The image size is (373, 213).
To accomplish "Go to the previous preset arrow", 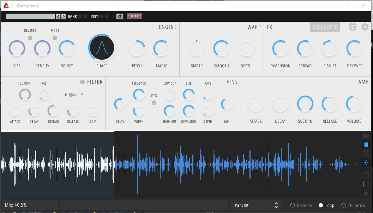I will coord(59,16).
